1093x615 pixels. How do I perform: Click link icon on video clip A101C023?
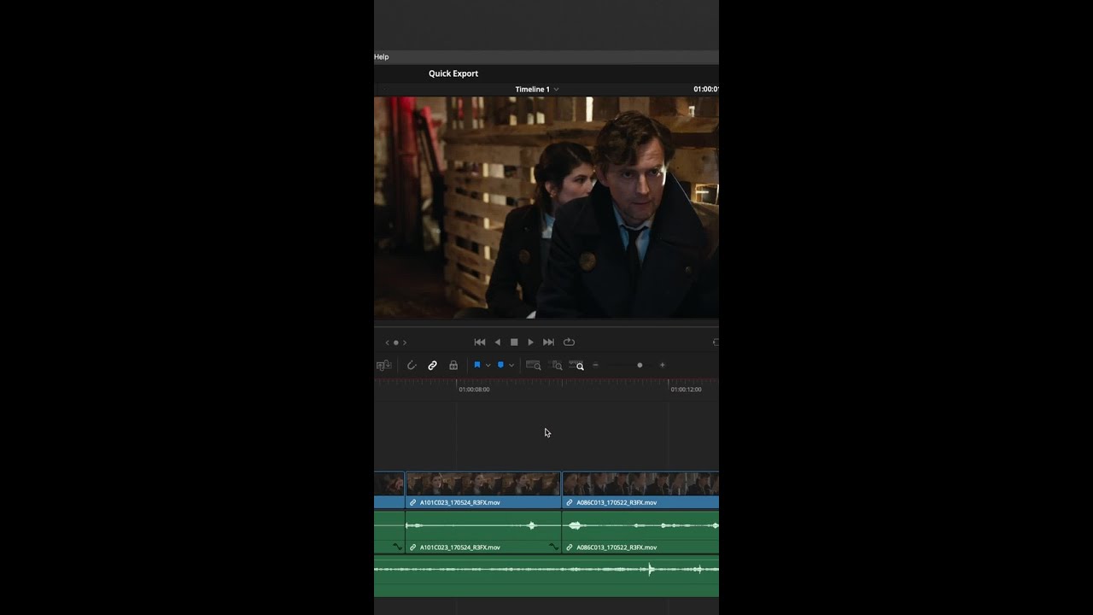pyautogui.click(x=413, y=503)
